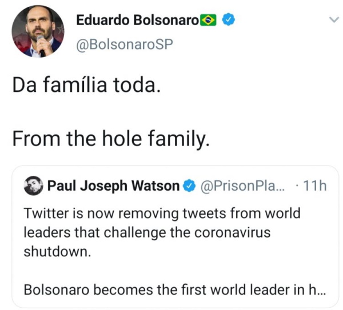Click Paul Joseph Watson's verified badge

point(189,186)
